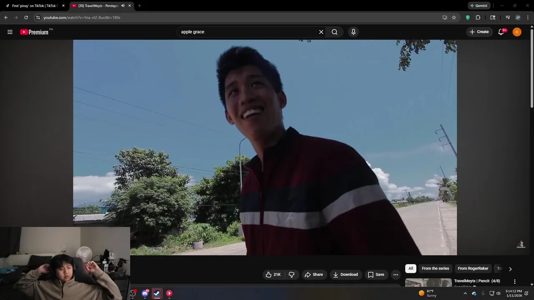Start voice search with microphone icon
This screenshot has width=534, height=300.
(353, 32)
